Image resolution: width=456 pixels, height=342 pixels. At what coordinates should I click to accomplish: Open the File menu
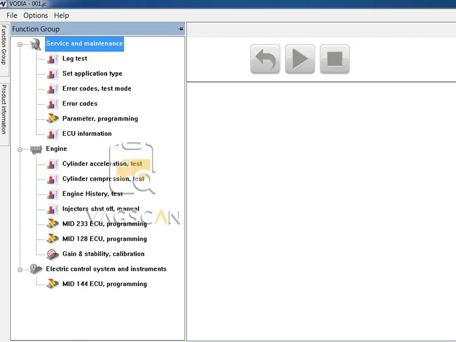(12, 15)
